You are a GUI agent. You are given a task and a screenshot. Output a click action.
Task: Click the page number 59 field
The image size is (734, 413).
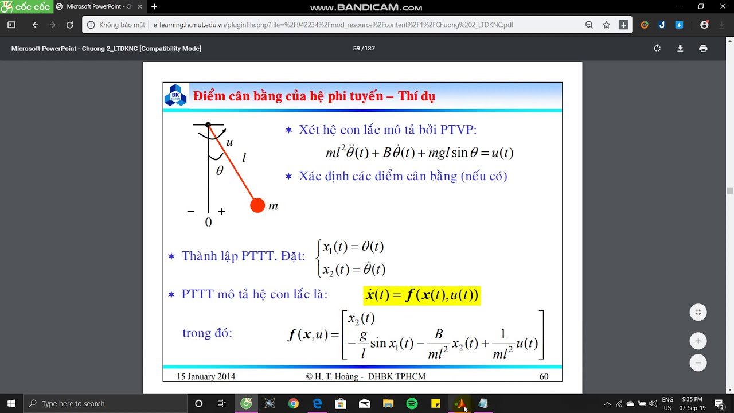356,49
